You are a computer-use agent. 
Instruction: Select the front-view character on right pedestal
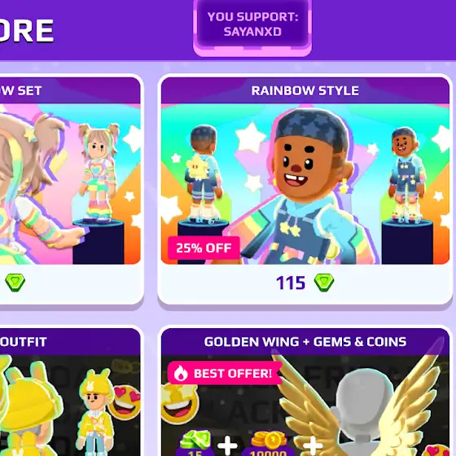coord(406,174)
